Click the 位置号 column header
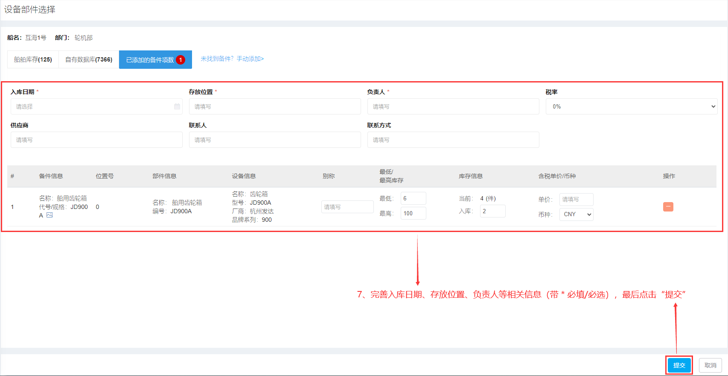728x376 pixels. [x=105, y=176]
